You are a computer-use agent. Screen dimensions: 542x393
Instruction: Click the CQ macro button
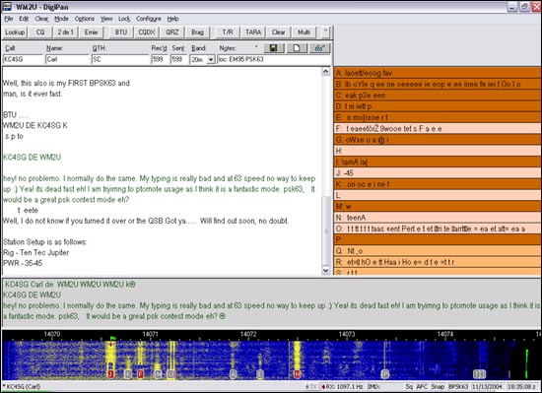pyautogui.click(x=40, y=33)
